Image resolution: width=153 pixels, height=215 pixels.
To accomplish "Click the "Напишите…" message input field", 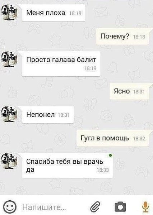I will (x=54, y=207).
